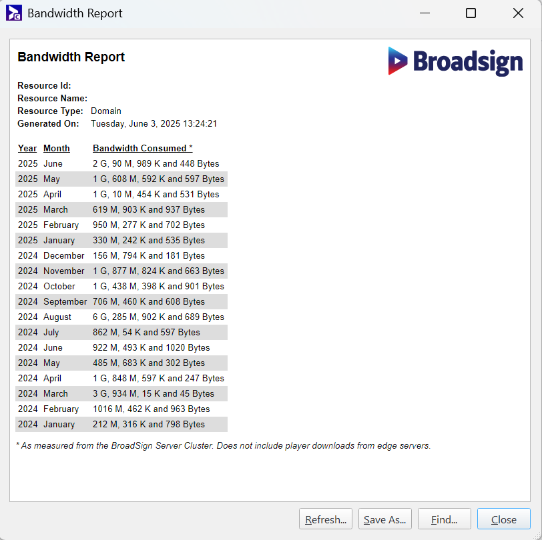Maximize the Bandwidth Report window
542x540 pixels.
coord(471,13)
